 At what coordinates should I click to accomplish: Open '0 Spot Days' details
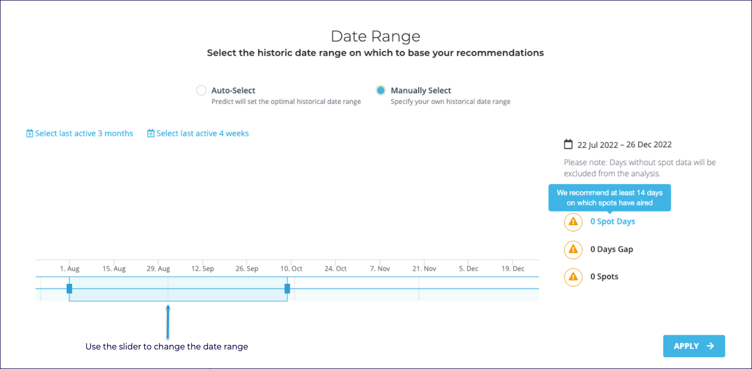(612, 221)
